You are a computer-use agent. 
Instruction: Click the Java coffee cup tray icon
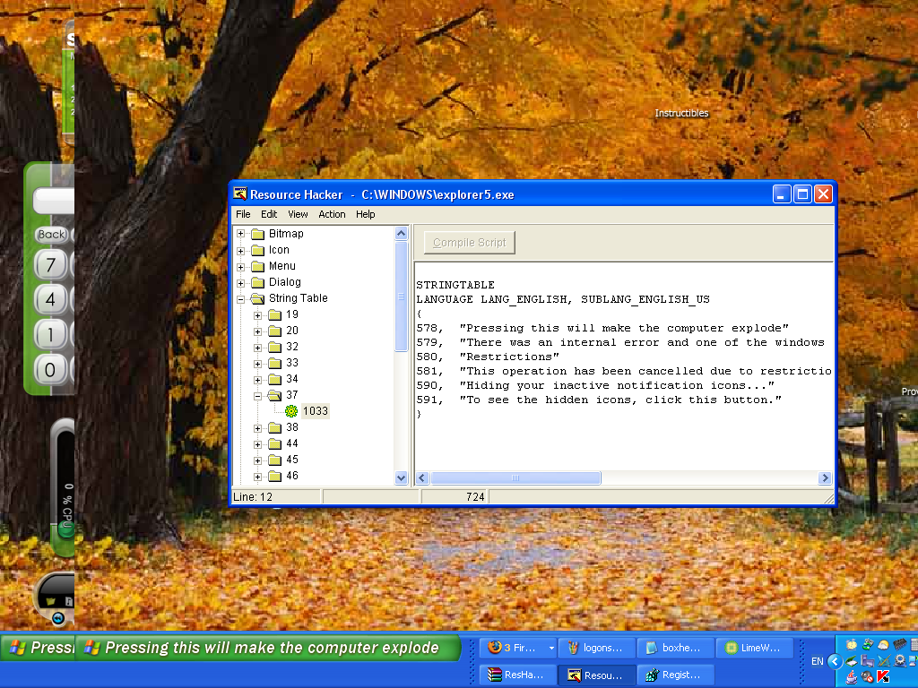tap(852, 677)
